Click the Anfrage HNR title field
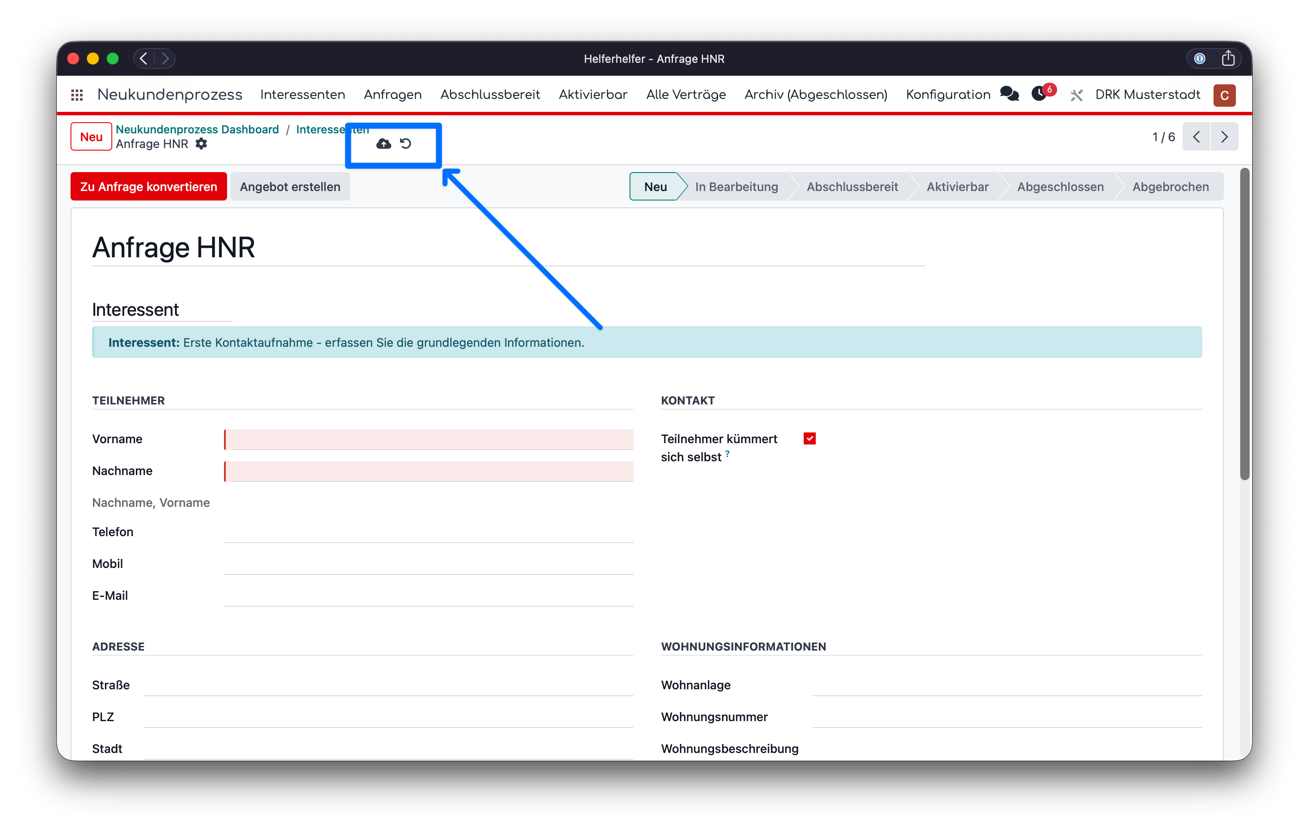 coord(508,248)
